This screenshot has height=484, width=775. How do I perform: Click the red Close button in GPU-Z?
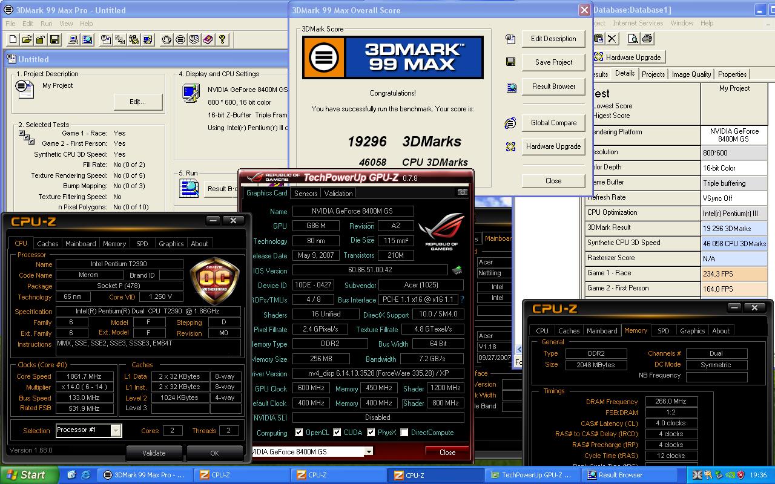pos(447,452)
